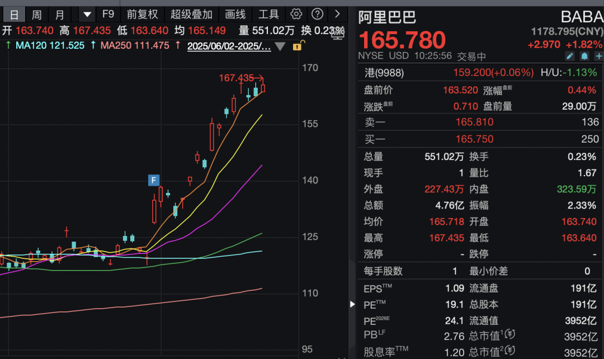This screenshot has height=359, width=604.
Task: Click the PE TTM 19.1 value
Action: pyautogui.click(x=455, y=304)
